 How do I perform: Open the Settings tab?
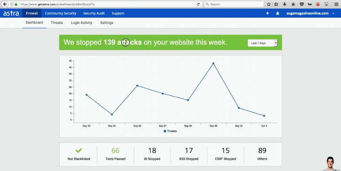coord(107,23)
